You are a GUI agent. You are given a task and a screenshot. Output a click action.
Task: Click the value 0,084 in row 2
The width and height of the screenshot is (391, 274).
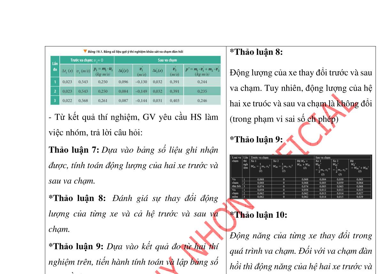(x=123, y=91)
